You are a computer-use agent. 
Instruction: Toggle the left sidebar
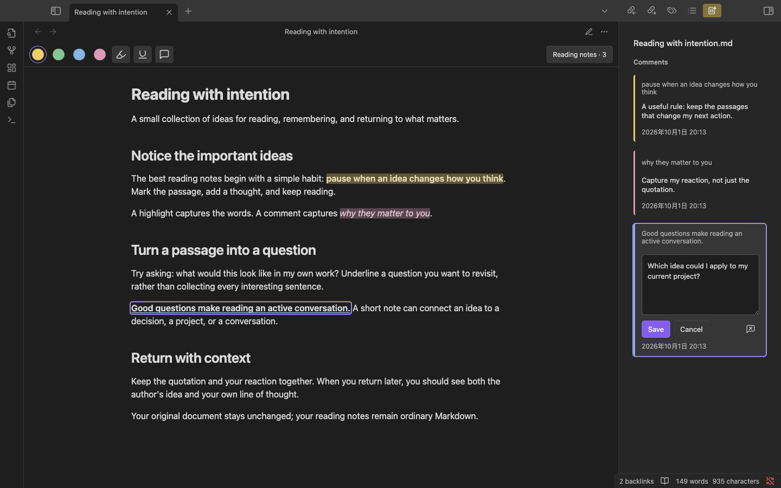(x=56, y=11)
